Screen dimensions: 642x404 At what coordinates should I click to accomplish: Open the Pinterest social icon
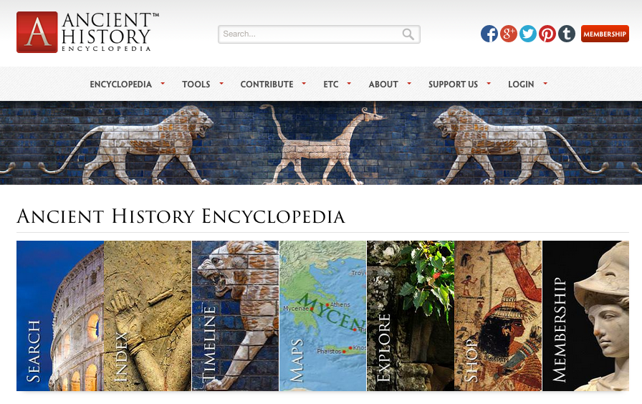(547, 34)
